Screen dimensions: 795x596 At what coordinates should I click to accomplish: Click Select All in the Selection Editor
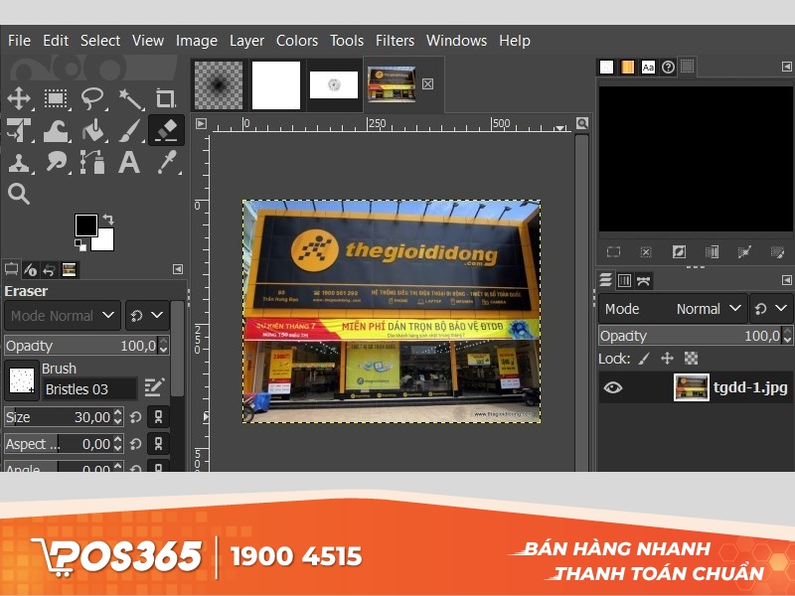613,252
